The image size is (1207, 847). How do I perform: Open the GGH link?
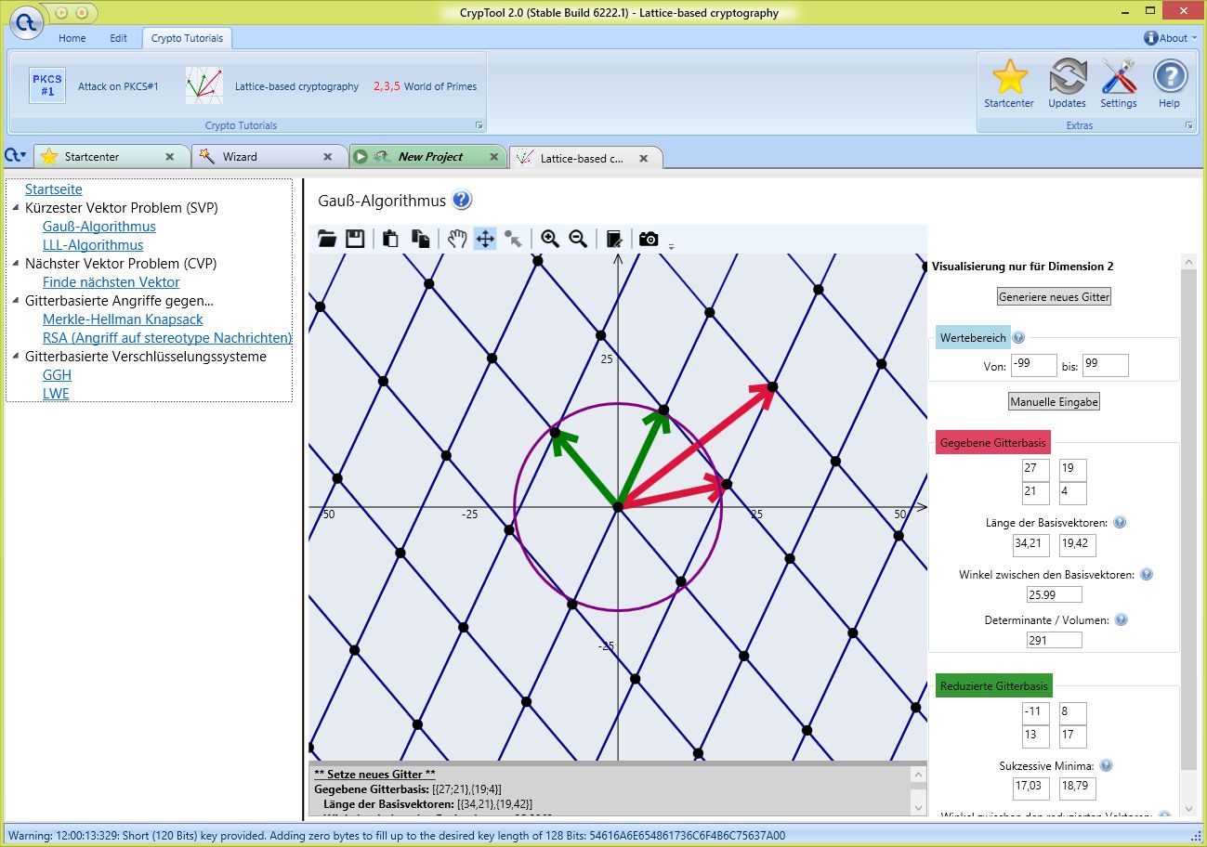click(57, 375)
